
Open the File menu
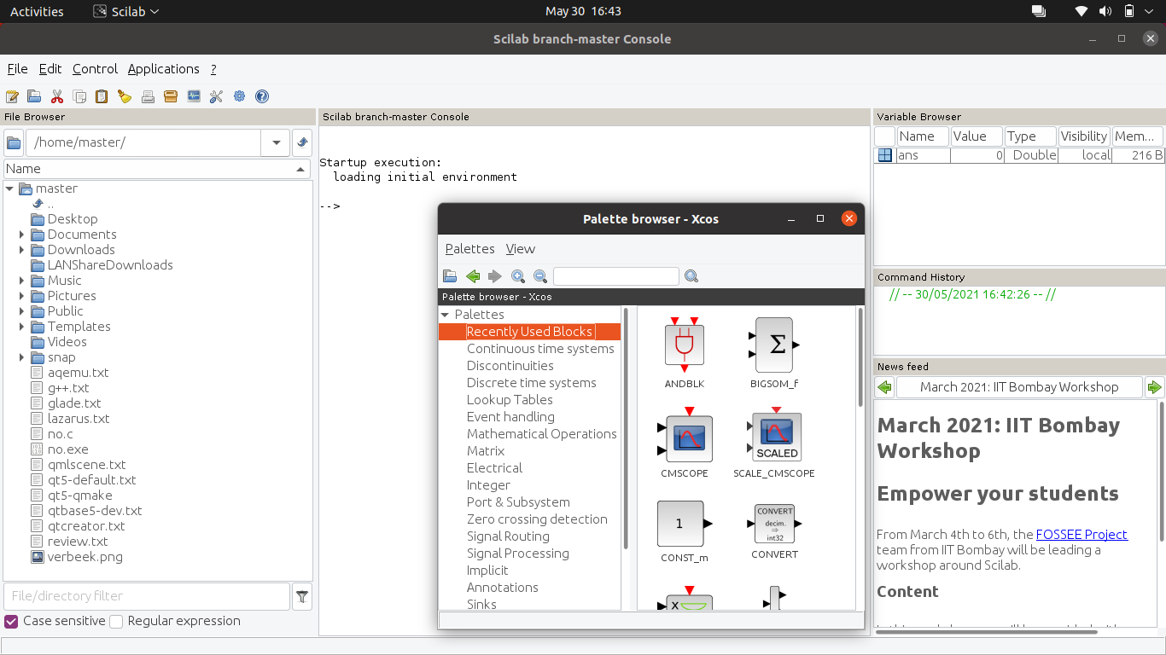point(17,69)
